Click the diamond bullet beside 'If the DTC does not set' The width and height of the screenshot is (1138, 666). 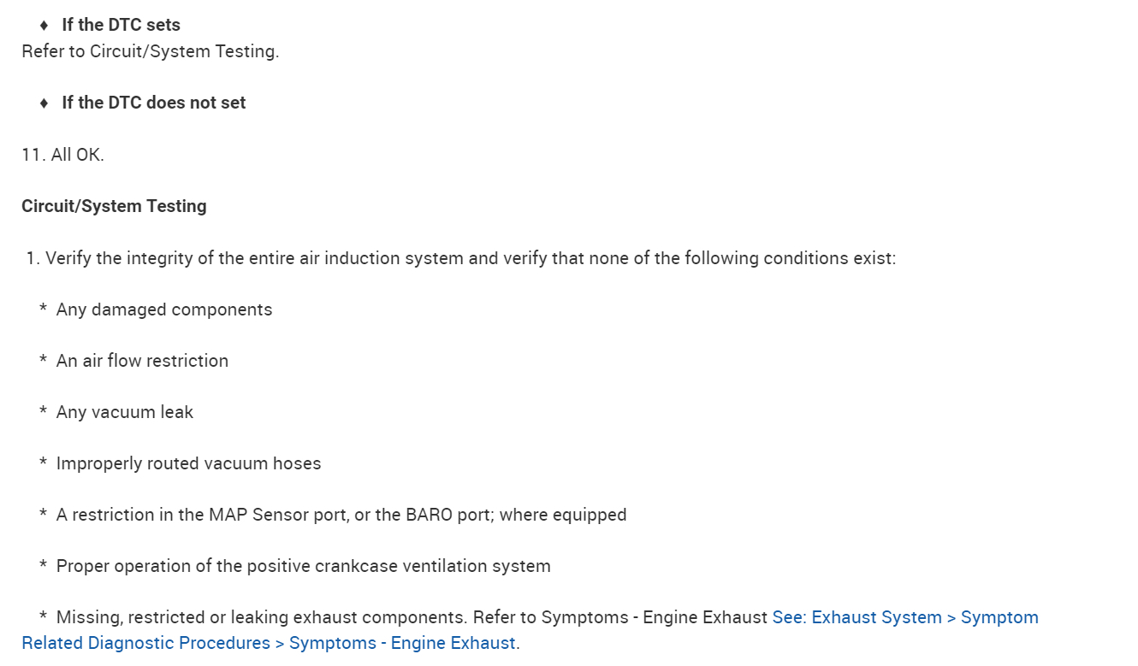click(44, 103)
